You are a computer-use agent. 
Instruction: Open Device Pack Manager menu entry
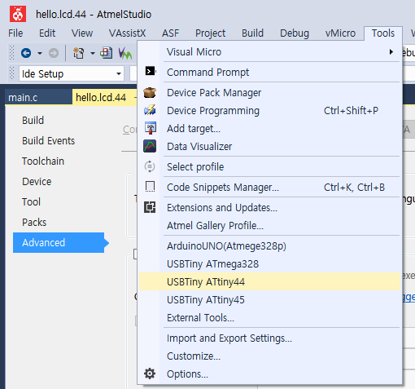click(x=269, y=92)
